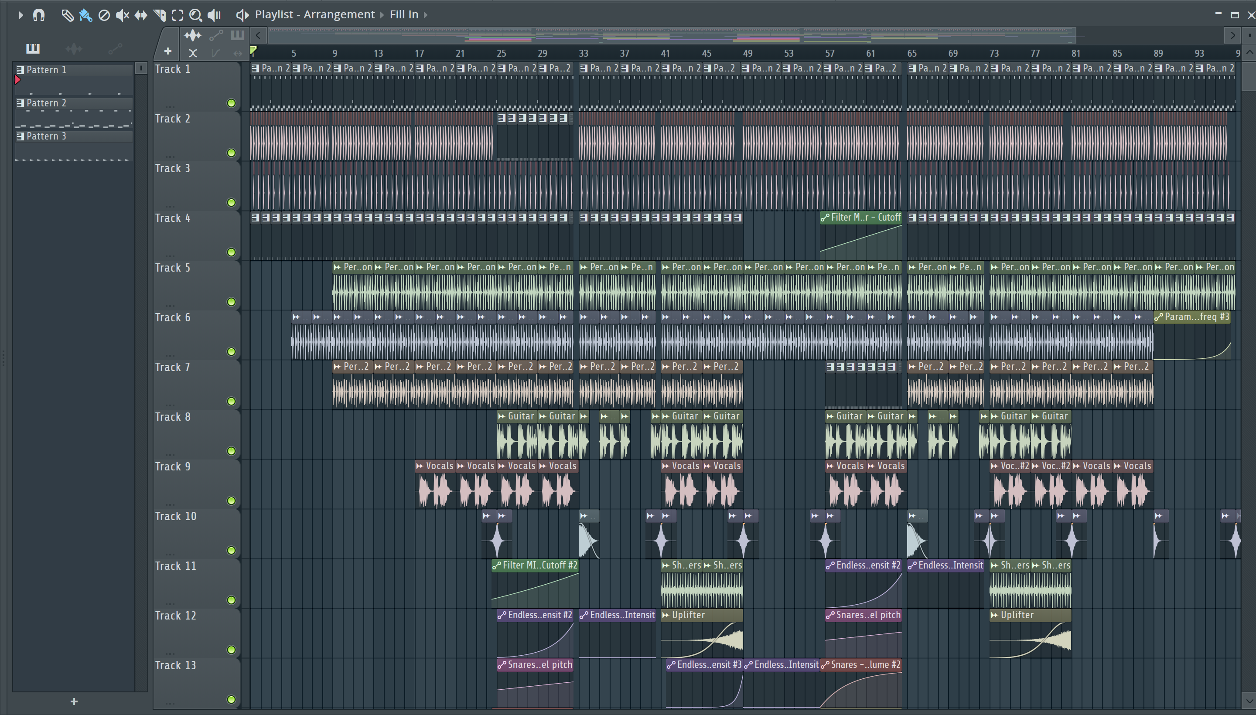Click the crossfade X icon
Image resolution: width=1256 pixels, height=715 pixels.
(193, 53)
